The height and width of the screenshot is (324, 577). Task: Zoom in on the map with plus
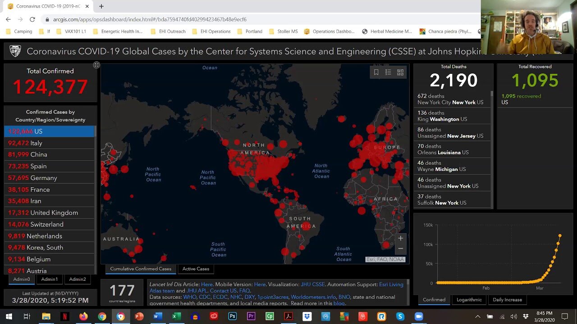[x=400, y=238]
